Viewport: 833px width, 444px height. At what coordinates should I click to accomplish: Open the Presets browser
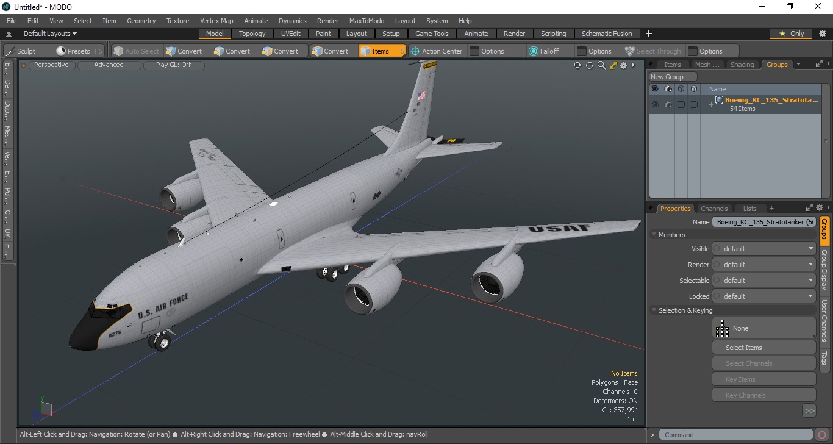pyautogui.click(x=79, y=51)
